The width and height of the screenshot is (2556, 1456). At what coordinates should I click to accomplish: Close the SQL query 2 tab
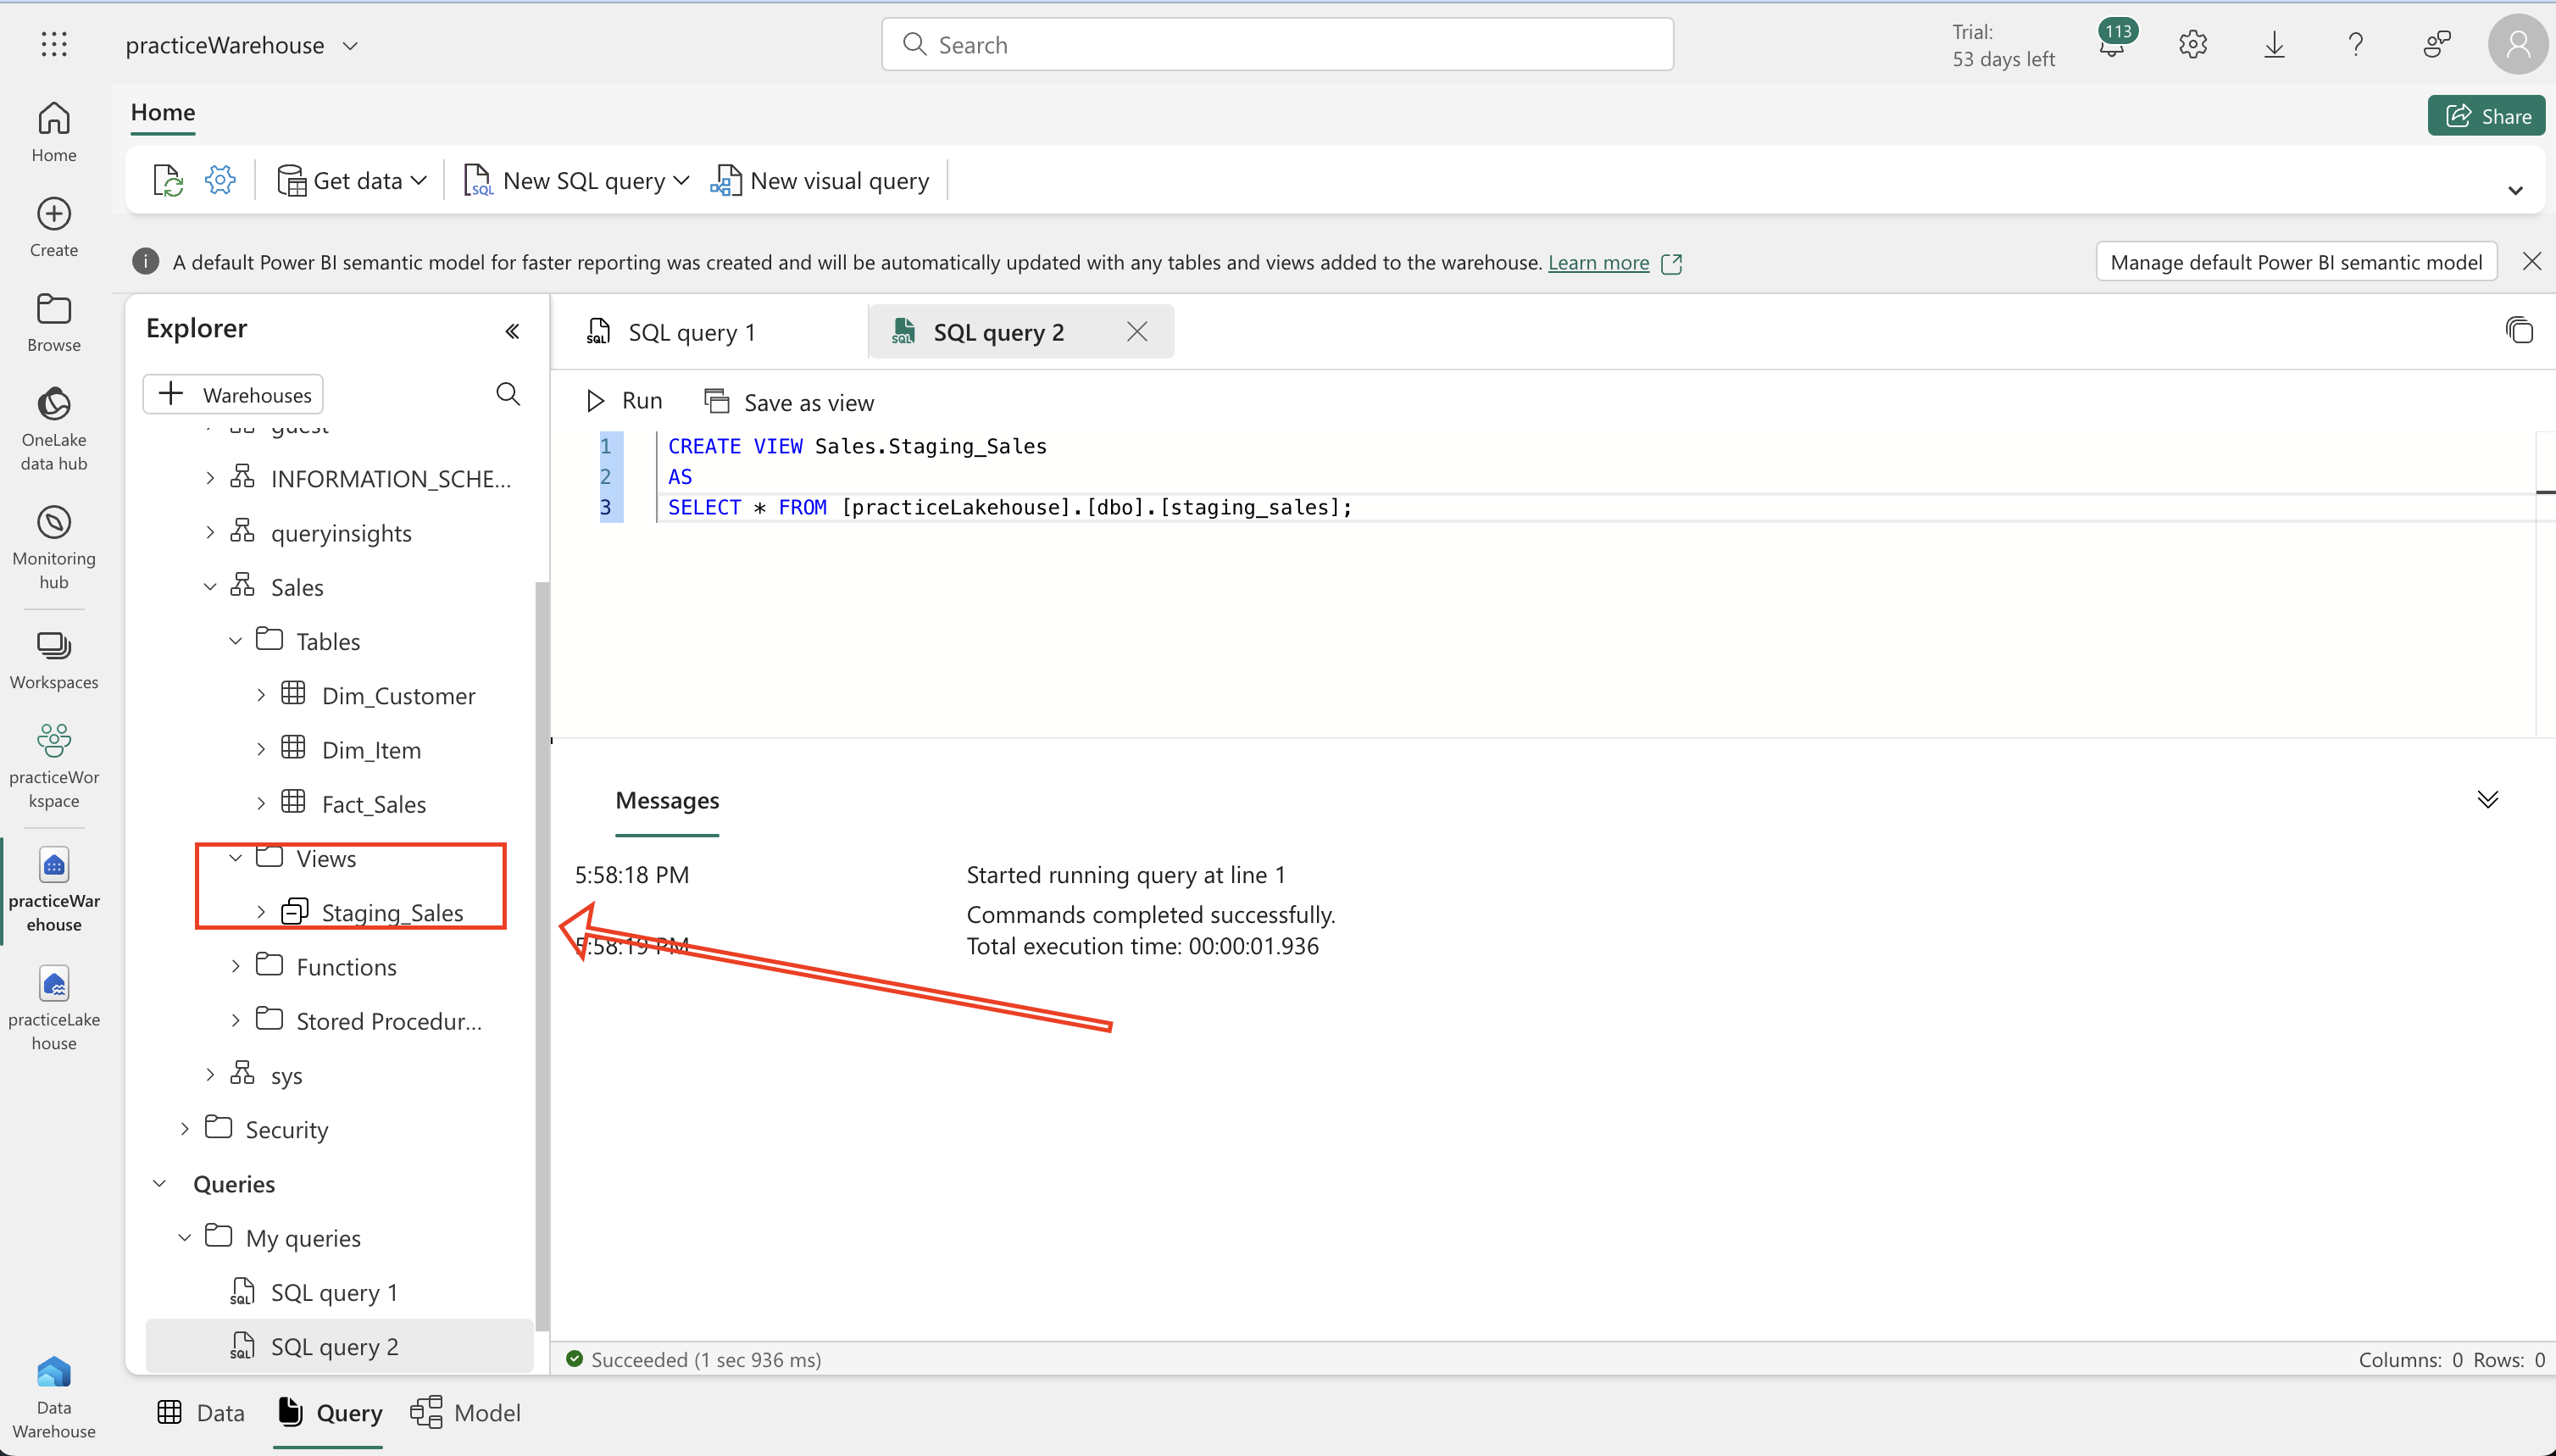click(1137, 331)
